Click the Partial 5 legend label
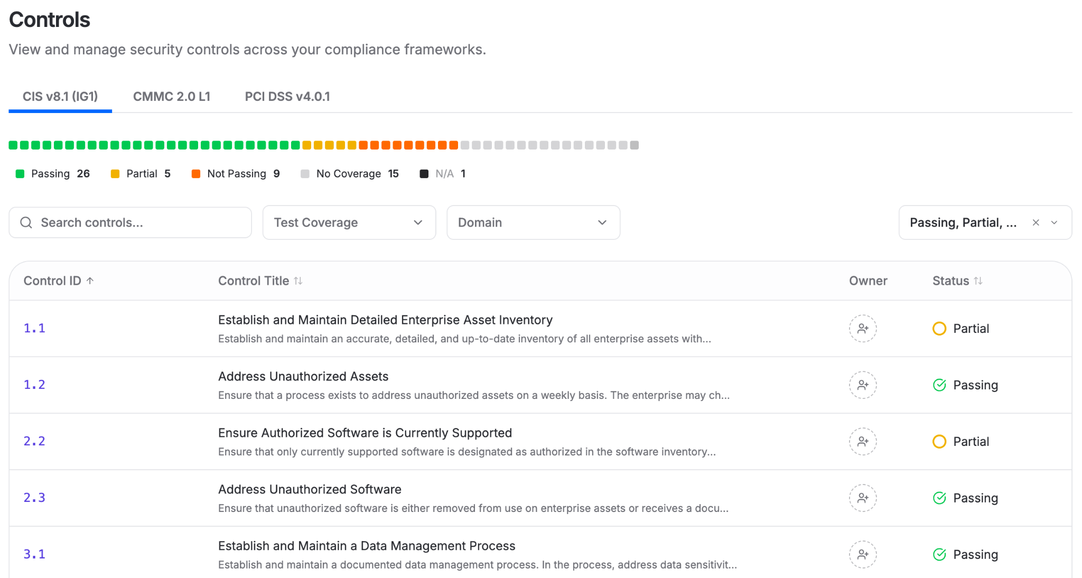 pyautogui.click(x=148, y=174)
